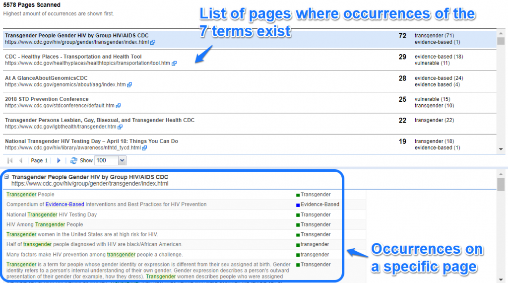Click the blue Evidence-Based highlighted term
Screen dimensions: 508x283
[x=64, y=205]
